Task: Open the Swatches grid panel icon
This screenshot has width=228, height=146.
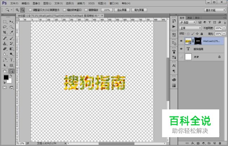Action: click(174, 85)
